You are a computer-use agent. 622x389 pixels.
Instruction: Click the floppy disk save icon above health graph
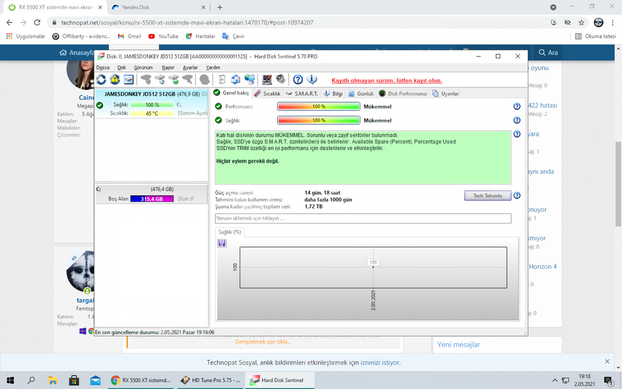(x=222, y=243)
